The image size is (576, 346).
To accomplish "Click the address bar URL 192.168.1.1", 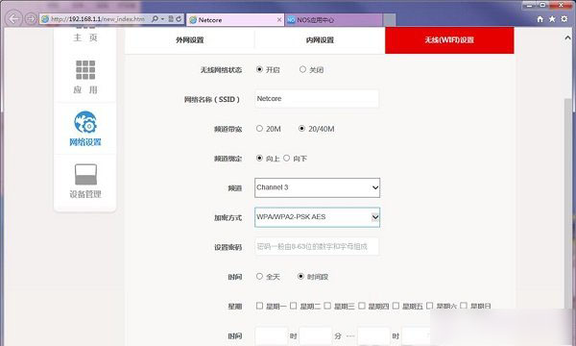I will (x=97, y=19).
